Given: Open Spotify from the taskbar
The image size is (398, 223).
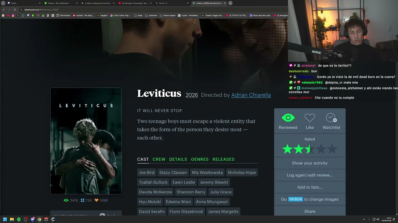Looking at the screenshot, I should coord(19,219).
